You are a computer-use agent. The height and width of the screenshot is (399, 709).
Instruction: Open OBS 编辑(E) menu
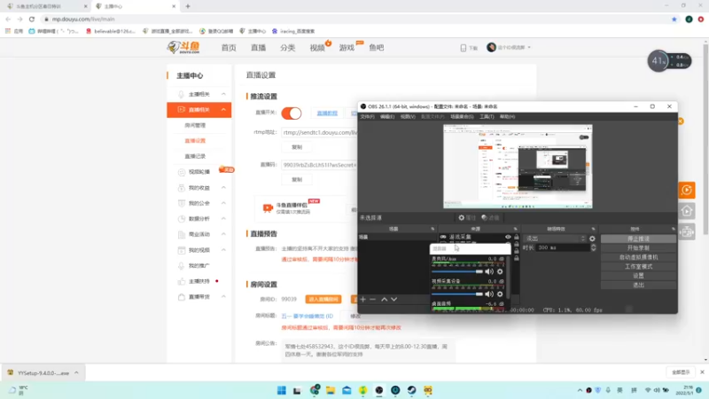387,117
